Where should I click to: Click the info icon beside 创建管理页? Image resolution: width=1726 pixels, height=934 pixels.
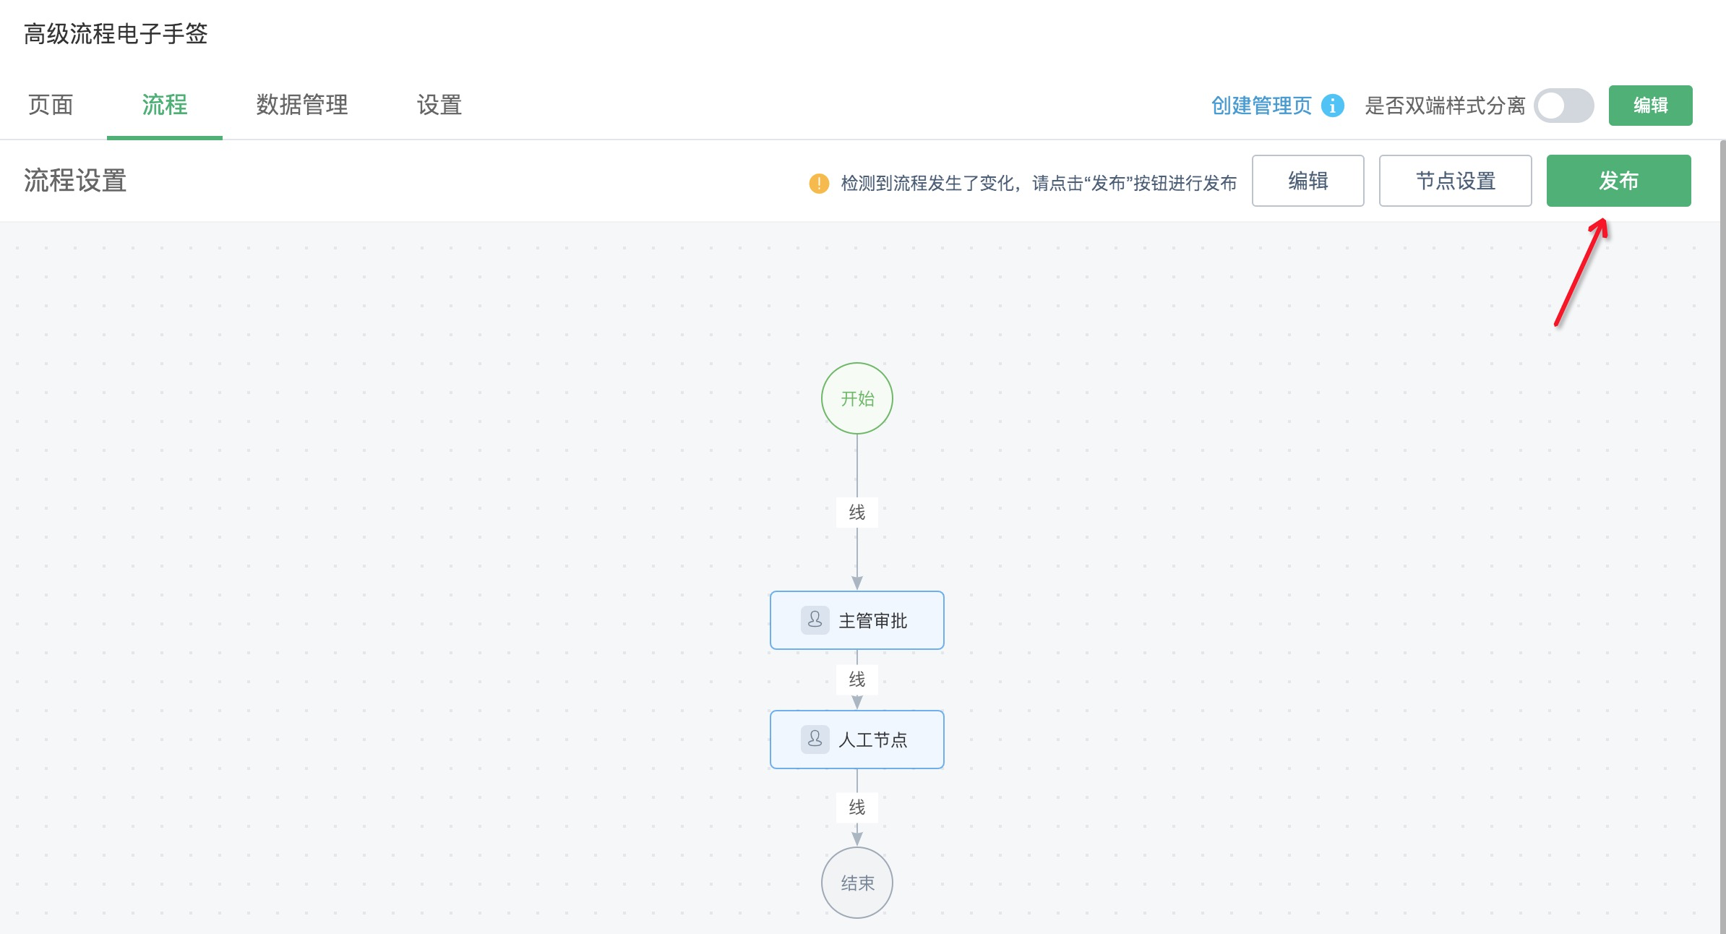coord(1332,106)
